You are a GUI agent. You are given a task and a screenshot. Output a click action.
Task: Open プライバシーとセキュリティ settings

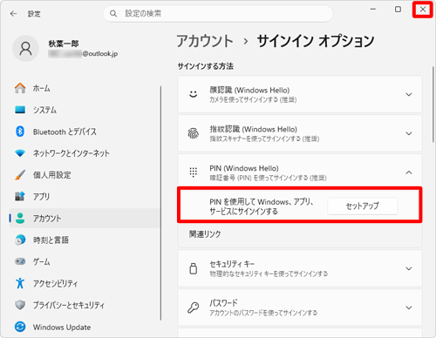[85, 305]
